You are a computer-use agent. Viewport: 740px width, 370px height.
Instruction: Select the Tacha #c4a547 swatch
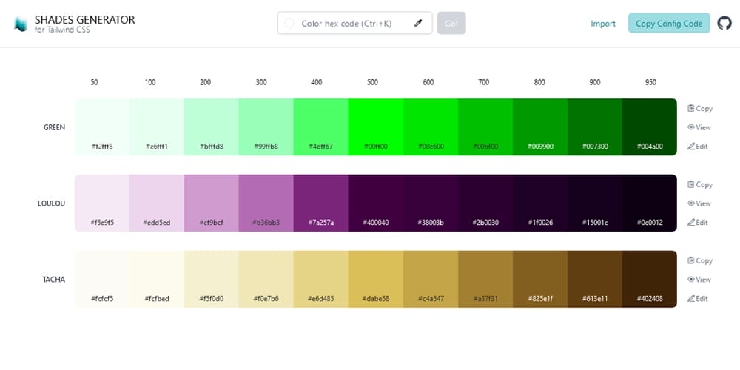click(x=431, y=279)
